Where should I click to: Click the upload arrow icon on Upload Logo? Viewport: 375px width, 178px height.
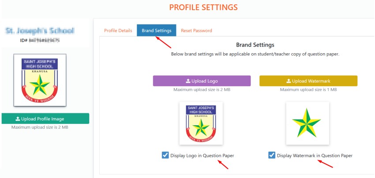(x=188, y=81)
